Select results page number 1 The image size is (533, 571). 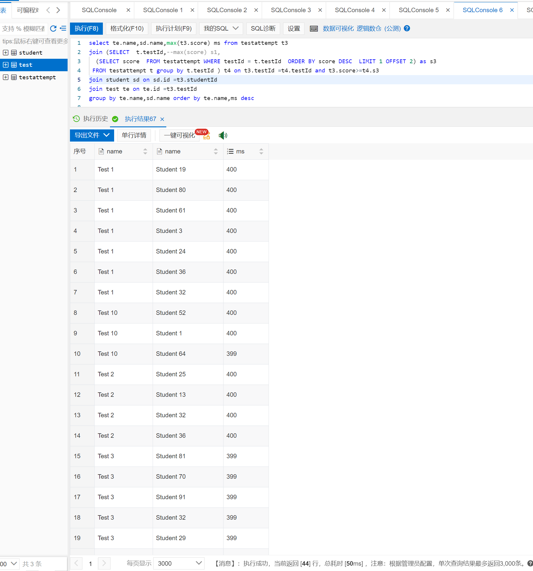(x=90, y=564)
